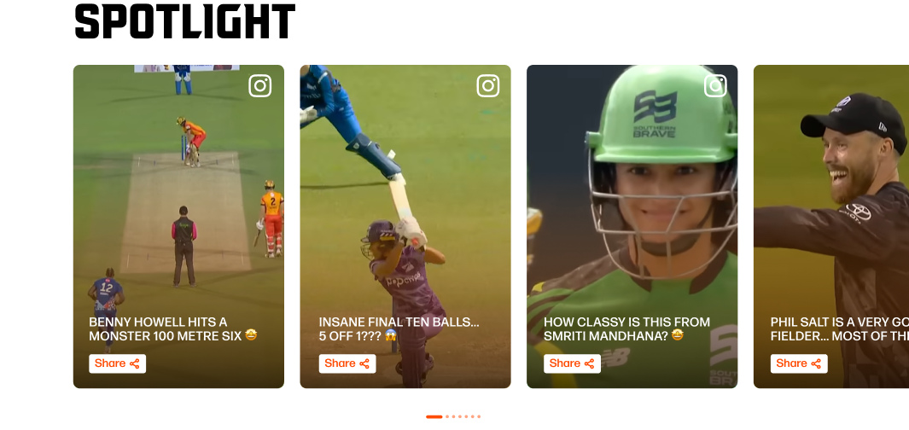Click Instagram icon on the final ten balls card

pyautogui.click(x=488, y=86)
